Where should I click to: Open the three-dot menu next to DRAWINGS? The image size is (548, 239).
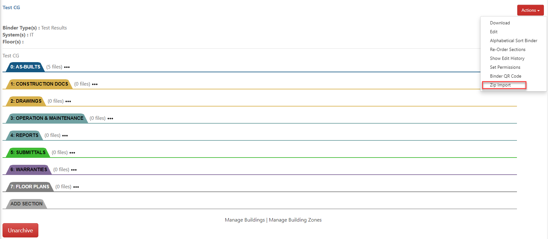(x=68, y=101)
